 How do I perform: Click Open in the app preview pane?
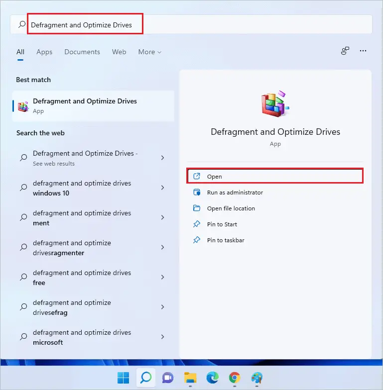click(x=275, y=176)
